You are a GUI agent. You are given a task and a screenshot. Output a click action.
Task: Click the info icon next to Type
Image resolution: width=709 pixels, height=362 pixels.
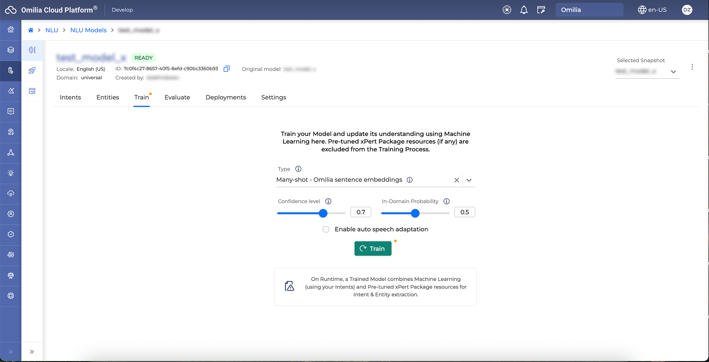pyautogui.click(x=298, y=169)
